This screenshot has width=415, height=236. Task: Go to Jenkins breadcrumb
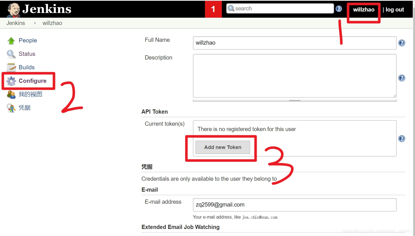[x=16, y=23]
